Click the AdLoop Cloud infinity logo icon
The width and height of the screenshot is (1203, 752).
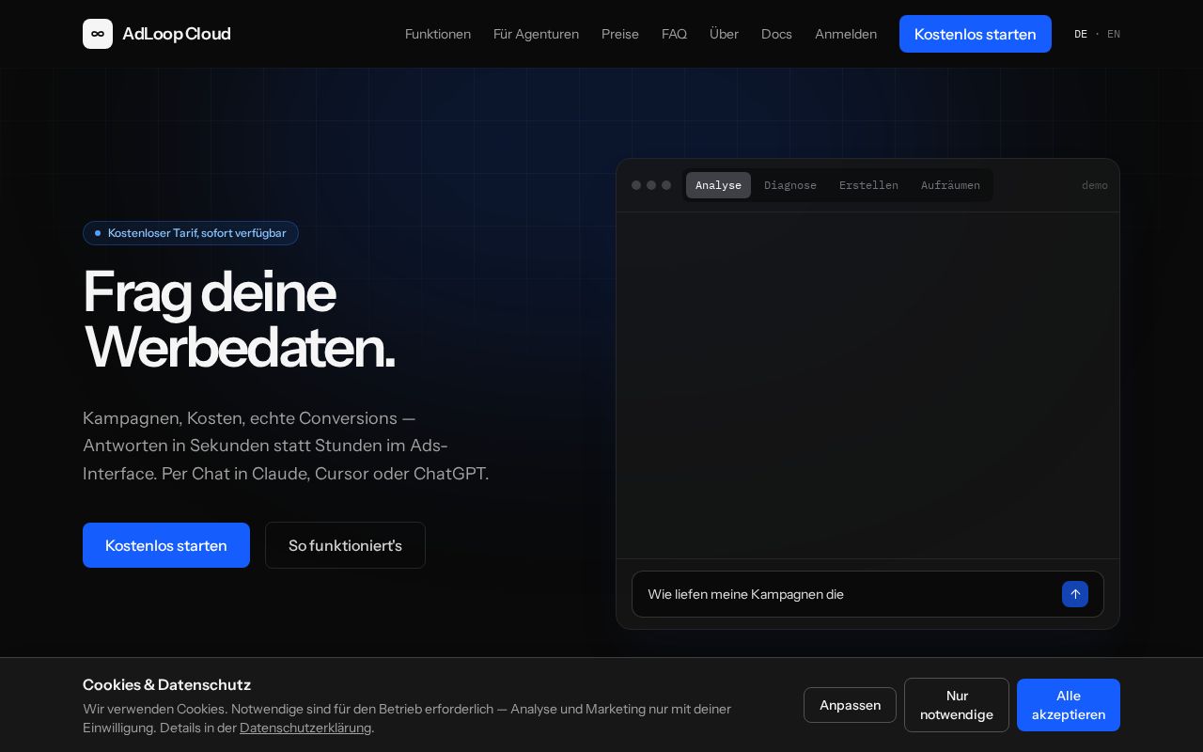click(x=98, y=34)
